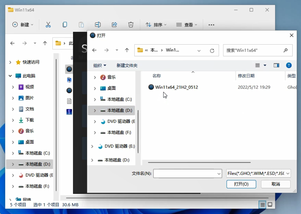The width and height of the screenshot is (301, 214).
Task: Select 视频 in Explorer sidebar
Action: coord(30,87)
